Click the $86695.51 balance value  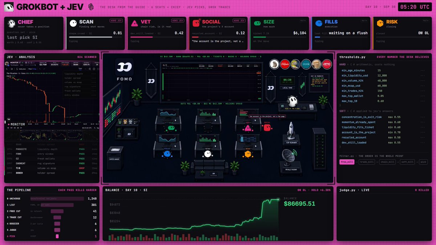300,204
